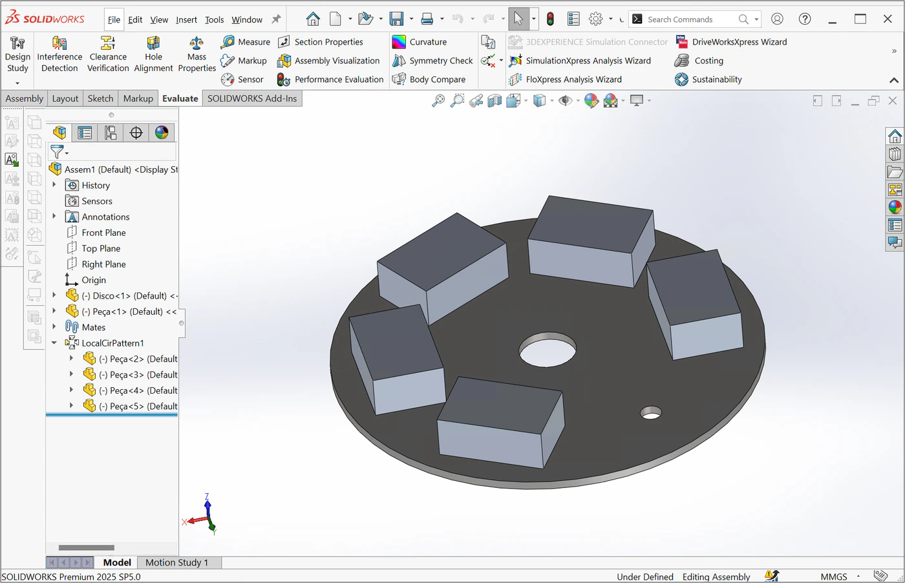The width and height of the screenshot is (905, 583).
Task: Click the Rebuild traffic light icon
Action: point(550,19)
